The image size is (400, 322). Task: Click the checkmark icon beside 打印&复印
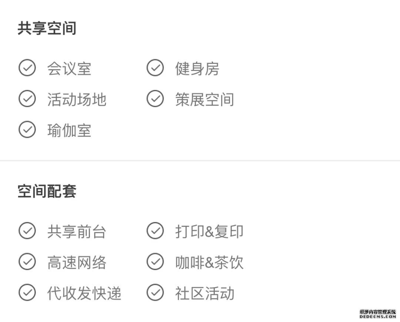tap(155, 231)
